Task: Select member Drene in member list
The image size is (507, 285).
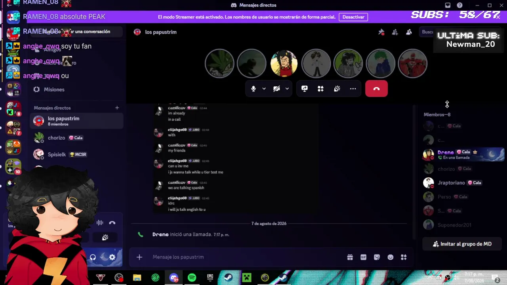Action: pos(463,154)
